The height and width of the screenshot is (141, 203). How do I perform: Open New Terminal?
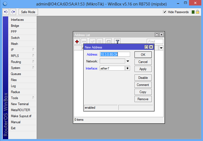click(x=22, y=104)
